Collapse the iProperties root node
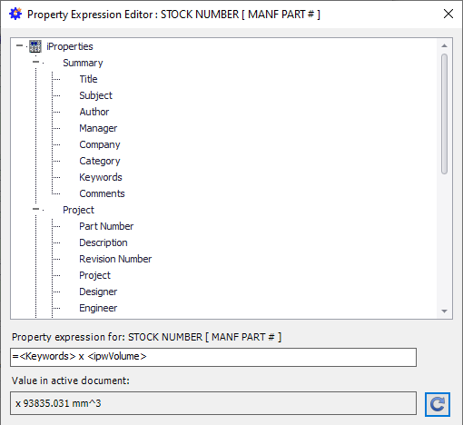 (x=19, y=46)
